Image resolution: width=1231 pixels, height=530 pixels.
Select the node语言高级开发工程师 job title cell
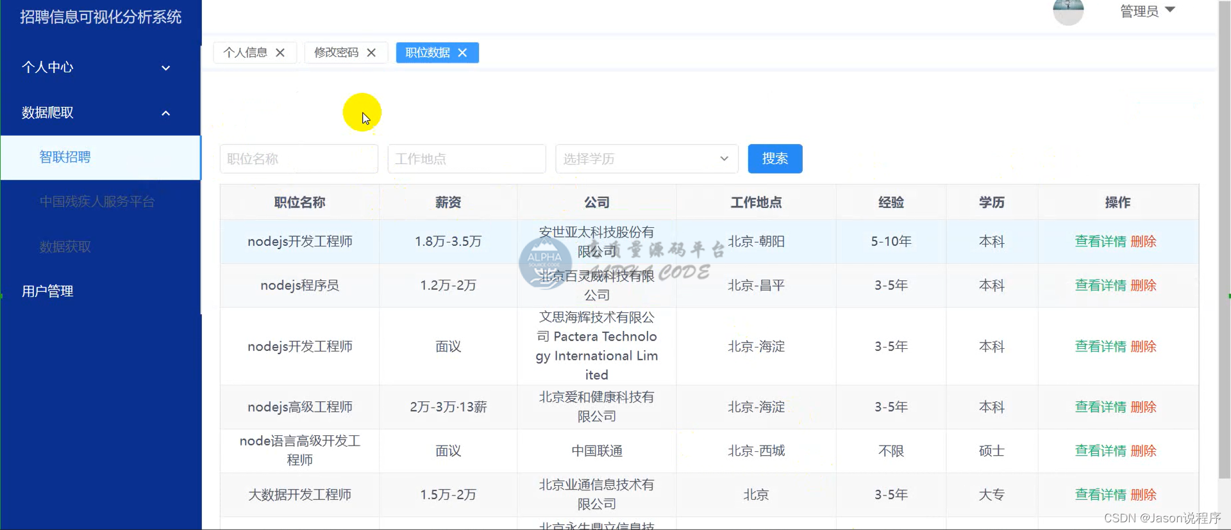[300, 451]
